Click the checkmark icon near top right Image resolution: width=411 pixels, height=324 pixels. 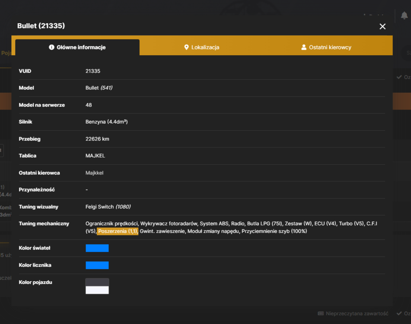coord(399,77)
